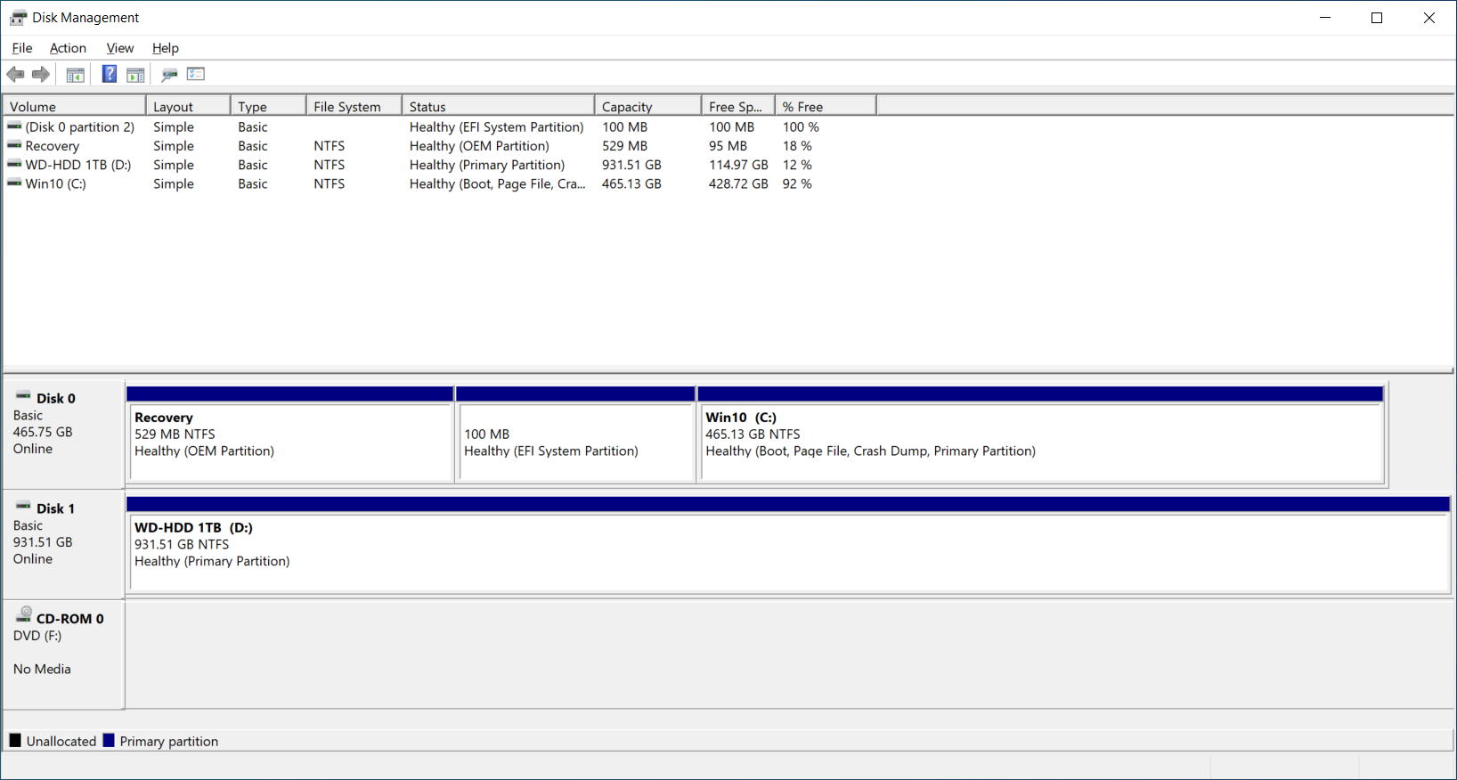Sort by the File System column header

tap(354, 106)
